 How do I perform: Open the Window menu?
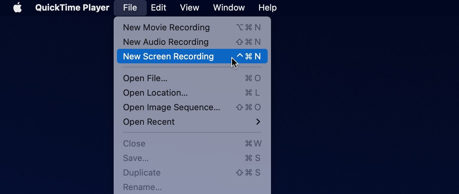click(229, 7)
